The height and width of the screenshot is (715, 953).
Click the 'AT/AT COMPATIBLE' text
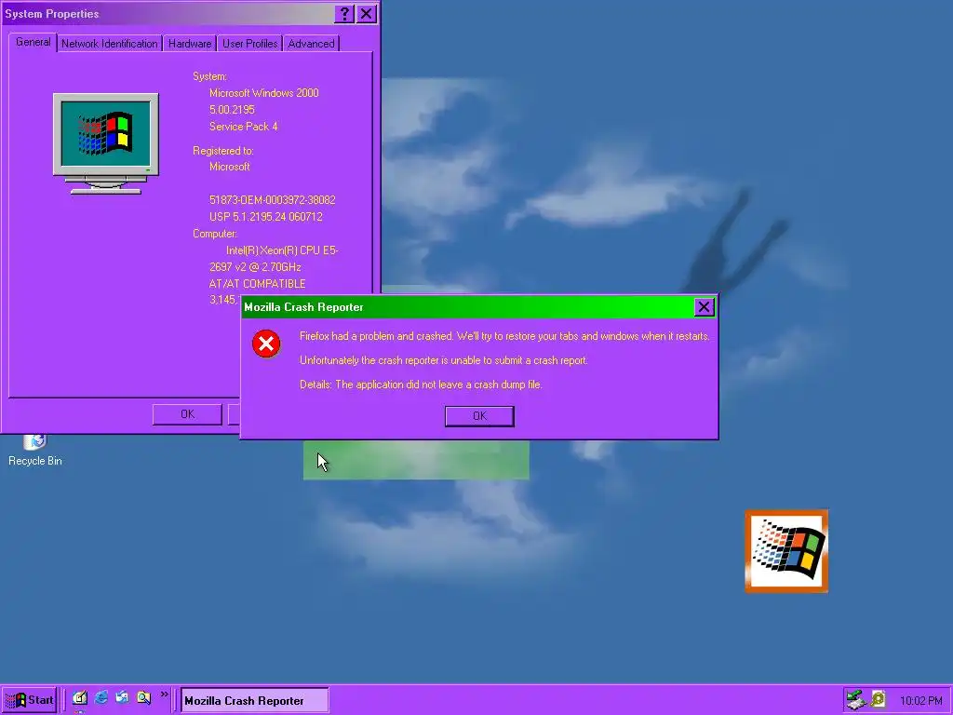click(257, 284)
